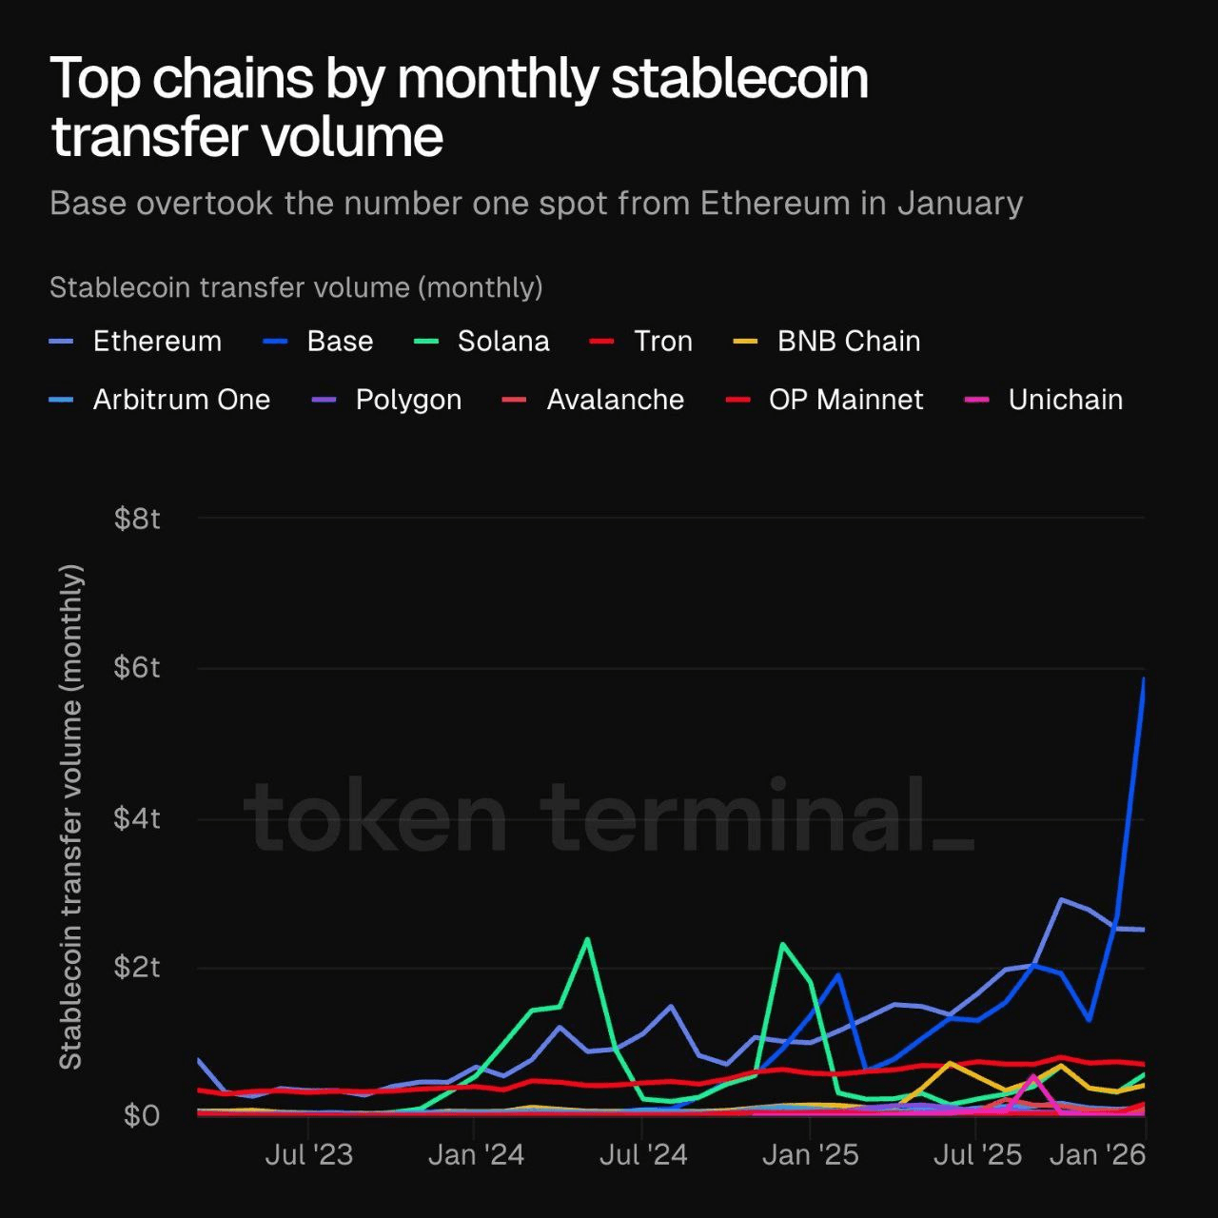This screenshot has width=1218, height=1218.
Task: Click the $4t y-axis label
Action: click(x=137, y=818)
